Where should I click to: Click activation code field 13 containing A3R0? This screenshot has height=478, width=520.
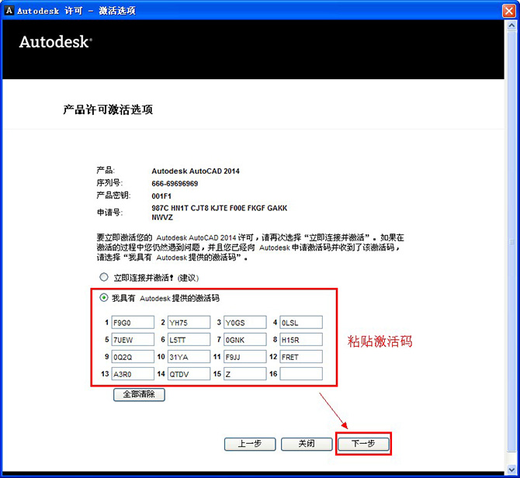(x=133, y=373)
